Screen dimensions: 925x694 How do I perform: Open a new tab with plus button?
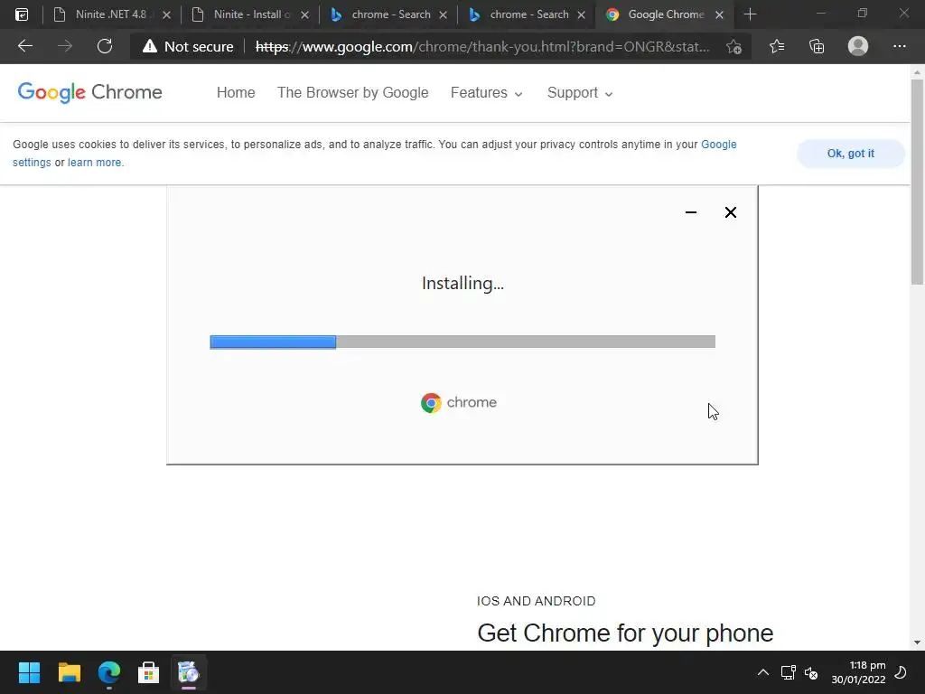point(750,14)
